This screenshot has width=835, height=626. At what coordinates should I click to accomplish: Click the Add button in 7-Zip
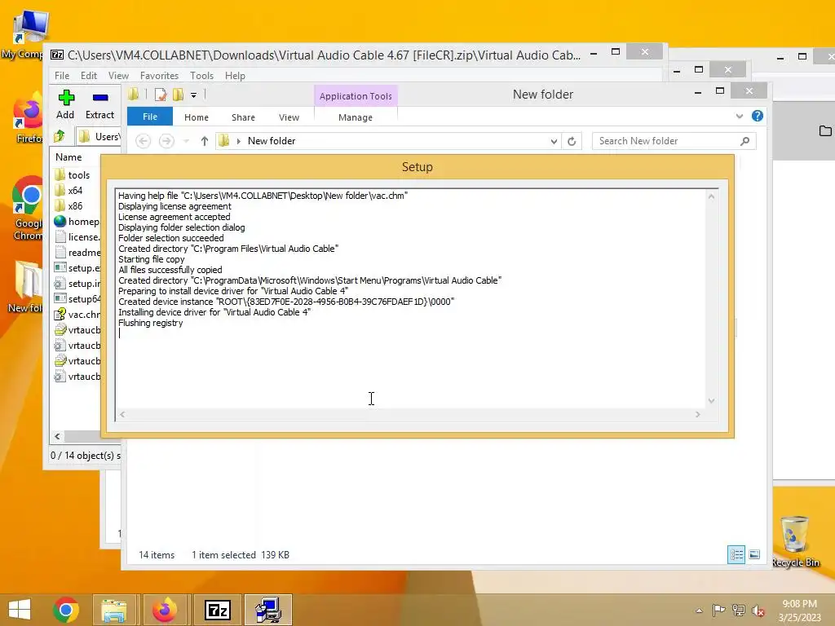65,104
